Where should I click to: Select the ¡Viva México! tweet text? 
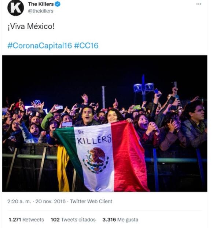click(x=31, y=26)
